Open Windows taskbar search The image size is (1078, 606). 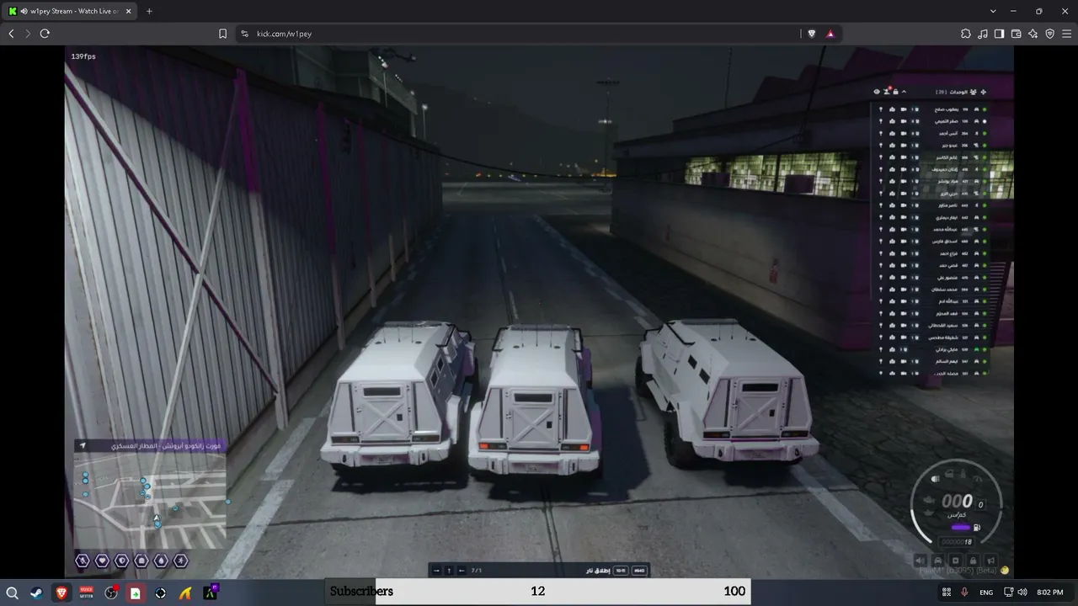pos(13,593)
